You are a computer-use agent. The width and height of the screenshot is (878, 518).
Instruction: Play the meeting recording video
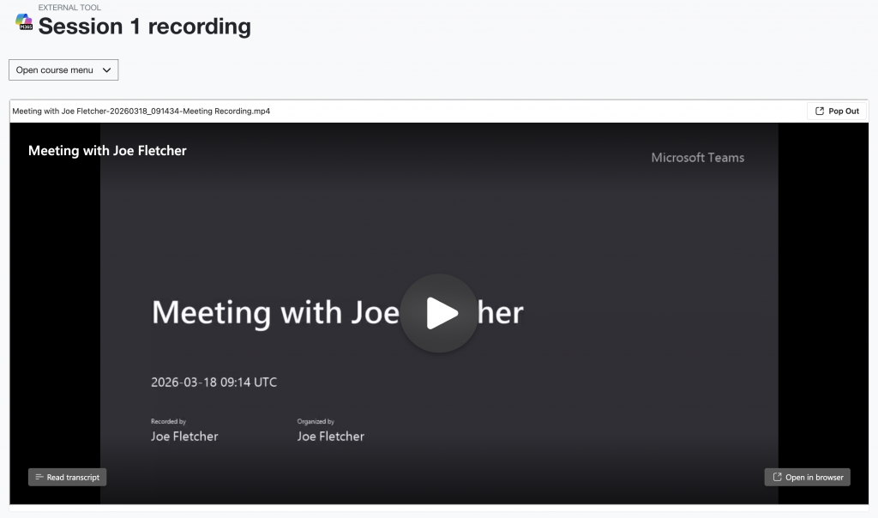(439, 313)
